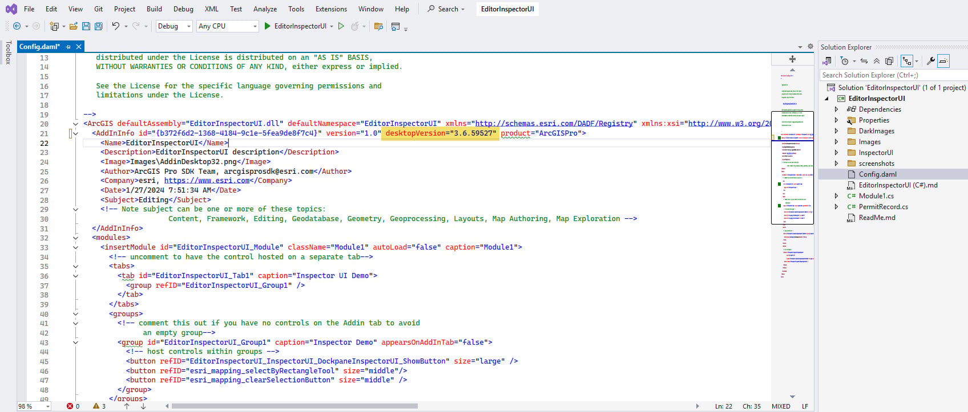Screen dimensions: 968x412
Task: Click the editor window settings gear icon
Action: pyautogui.click(x=810, y=47)
